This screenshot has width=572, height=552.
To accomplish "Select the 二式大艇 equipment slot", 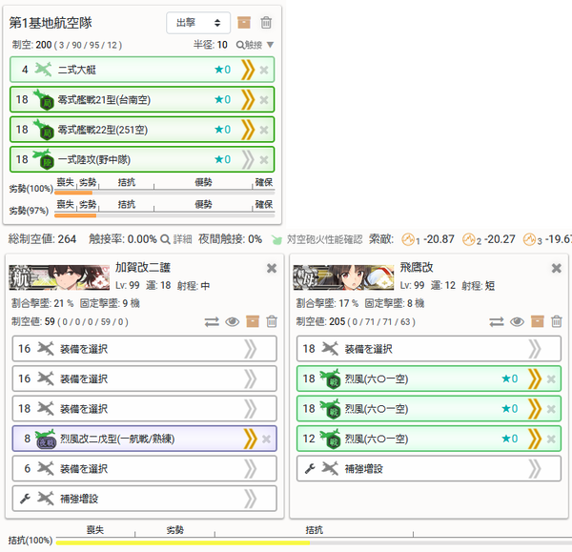I will pos(142,70).
